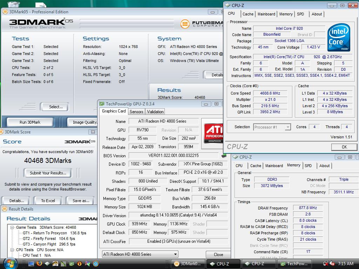Click the Run 3DMark button
The image size is (359, 269).
[x=30, y=122]
